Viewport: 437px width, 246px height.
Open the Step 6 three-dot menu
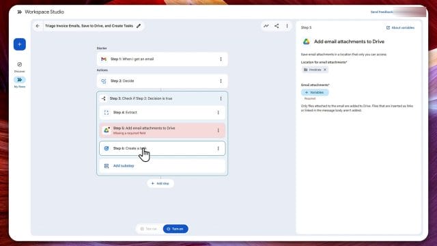[x=218, y=148]
